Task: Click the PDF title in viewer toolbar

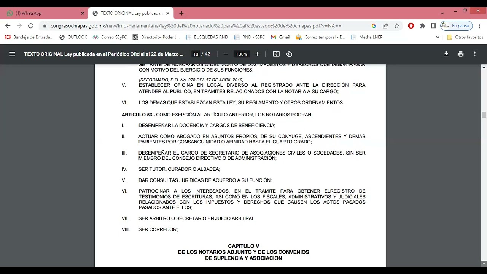Action: [x=103, y=54]
